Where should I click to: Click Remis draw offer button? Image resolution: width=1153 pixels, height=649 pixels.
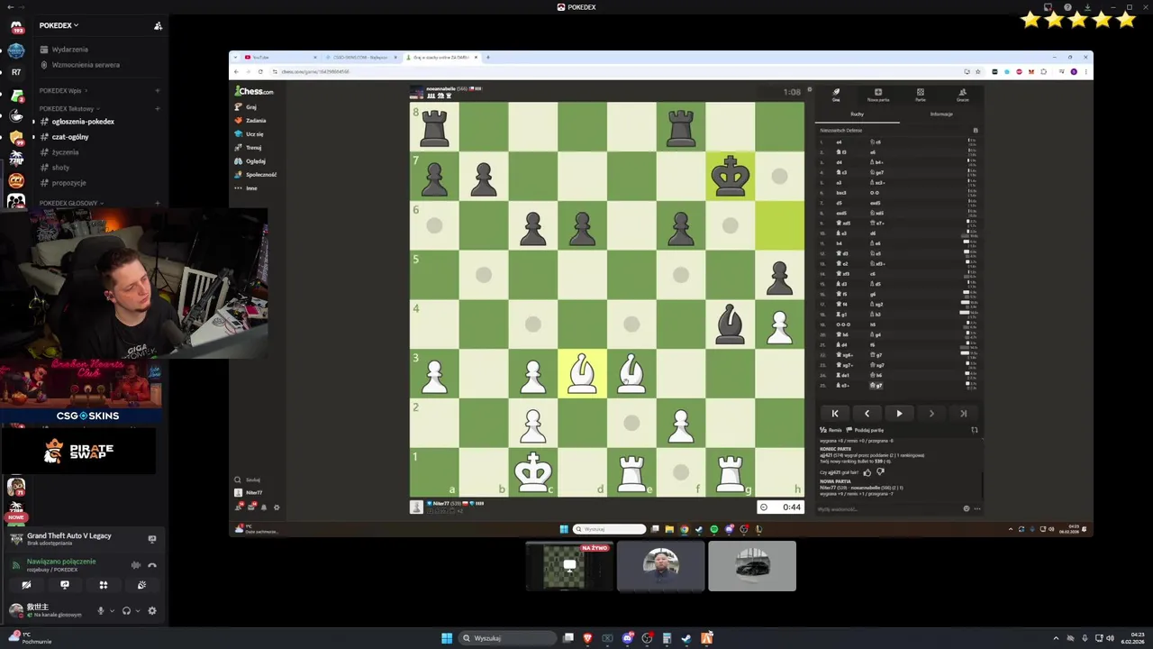point(831,430)
